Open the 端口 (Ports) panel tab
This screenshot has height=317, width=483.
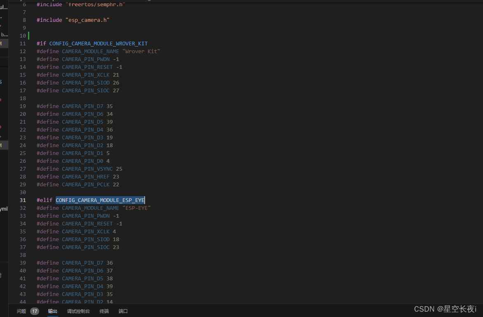123,311
